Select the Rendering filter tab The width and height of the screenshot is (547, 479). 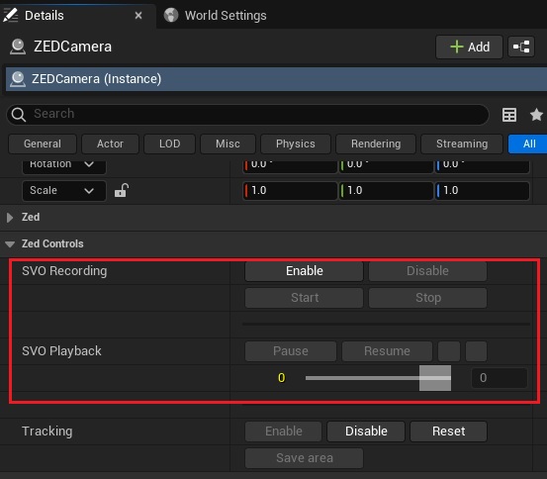(376, 144)
